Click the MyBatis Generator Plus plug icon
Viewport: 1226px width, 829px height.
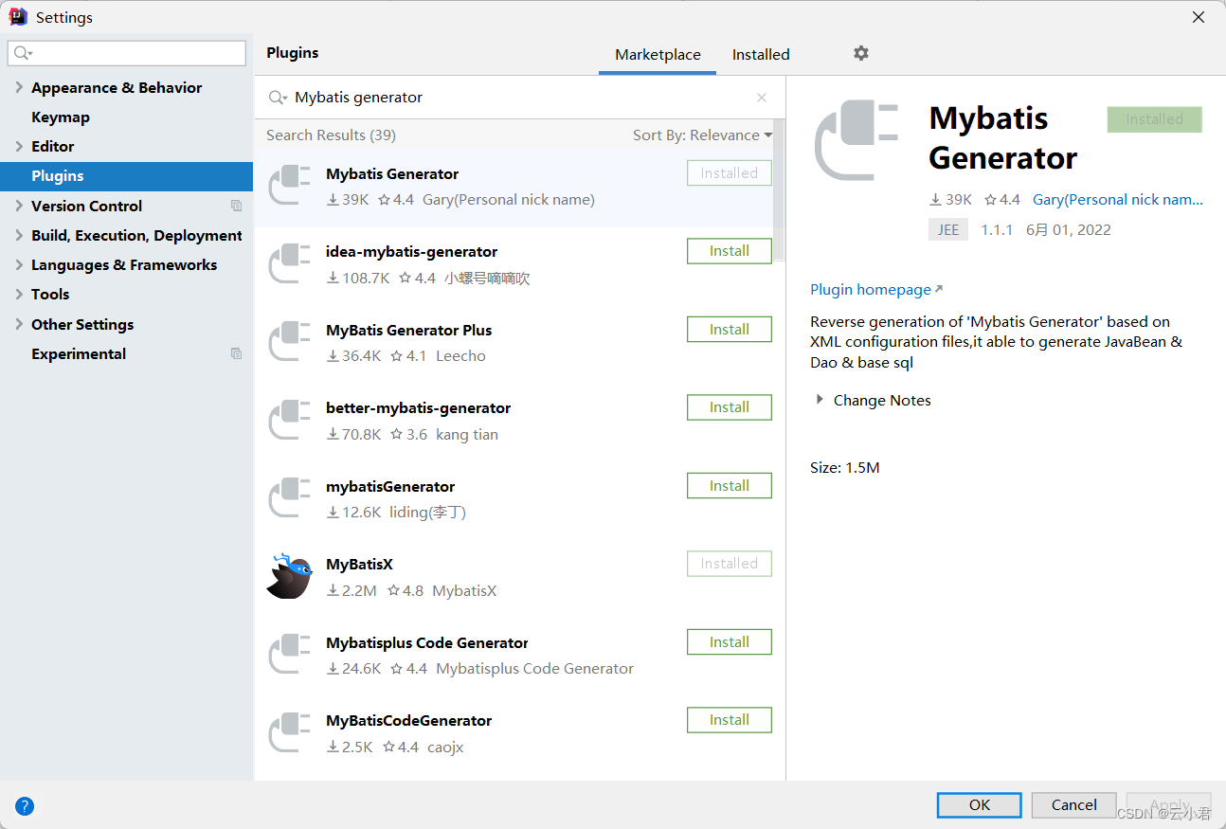point(289,342)
